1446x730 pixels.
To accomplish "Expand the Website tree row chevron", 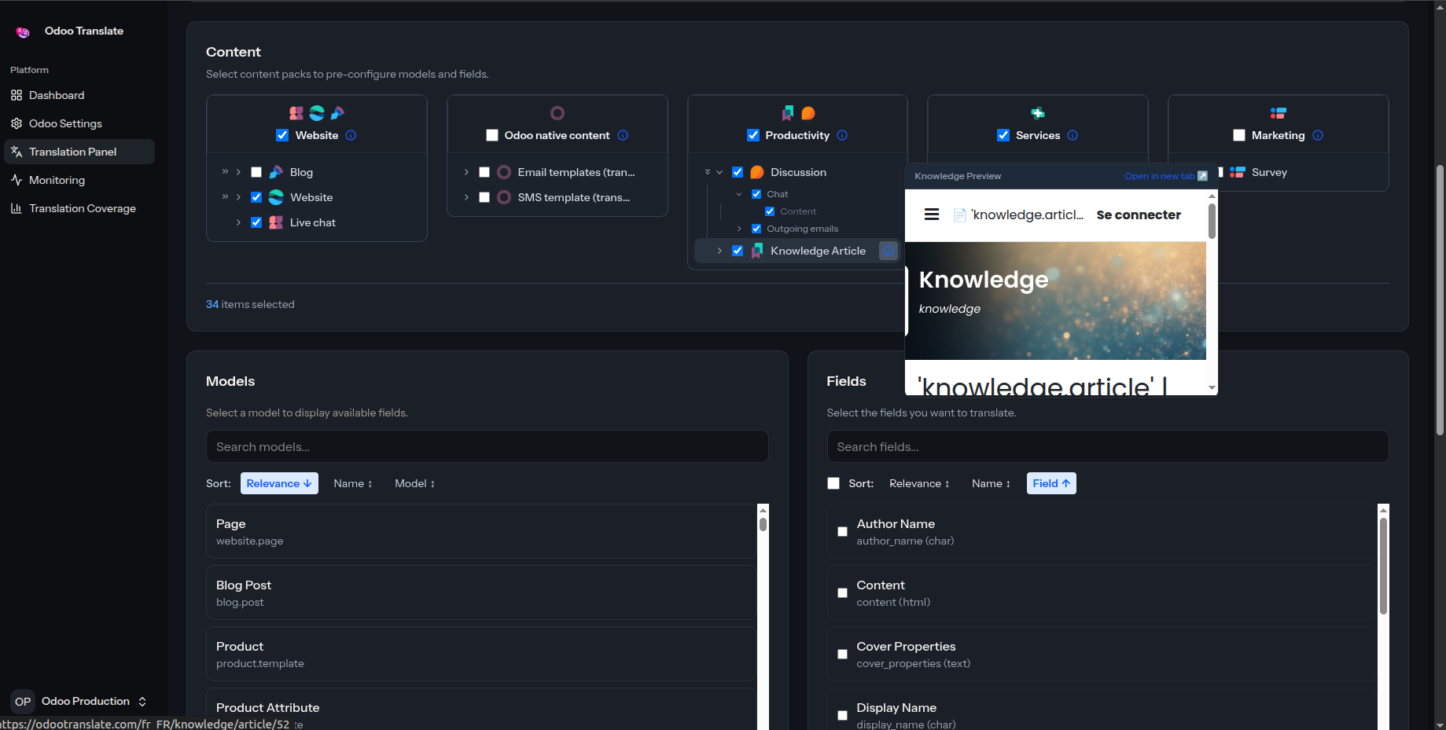I will [238, 197].
